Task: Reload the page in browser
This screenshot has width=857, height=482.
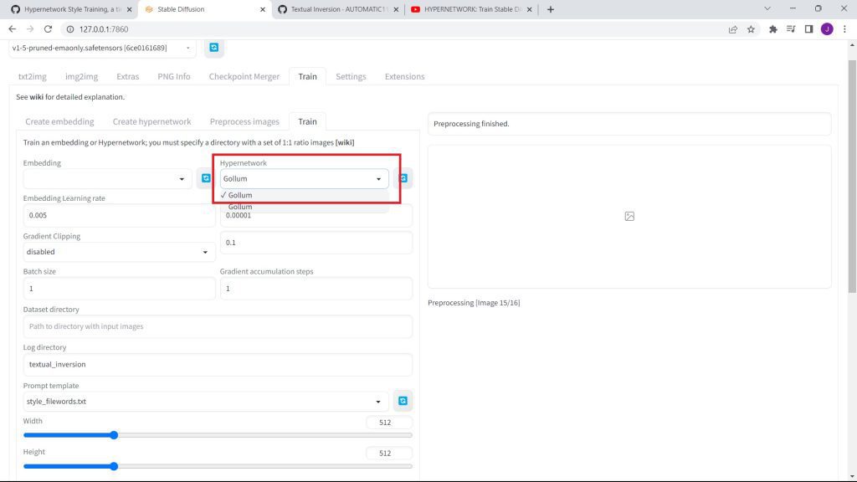Action: point(48,29)
